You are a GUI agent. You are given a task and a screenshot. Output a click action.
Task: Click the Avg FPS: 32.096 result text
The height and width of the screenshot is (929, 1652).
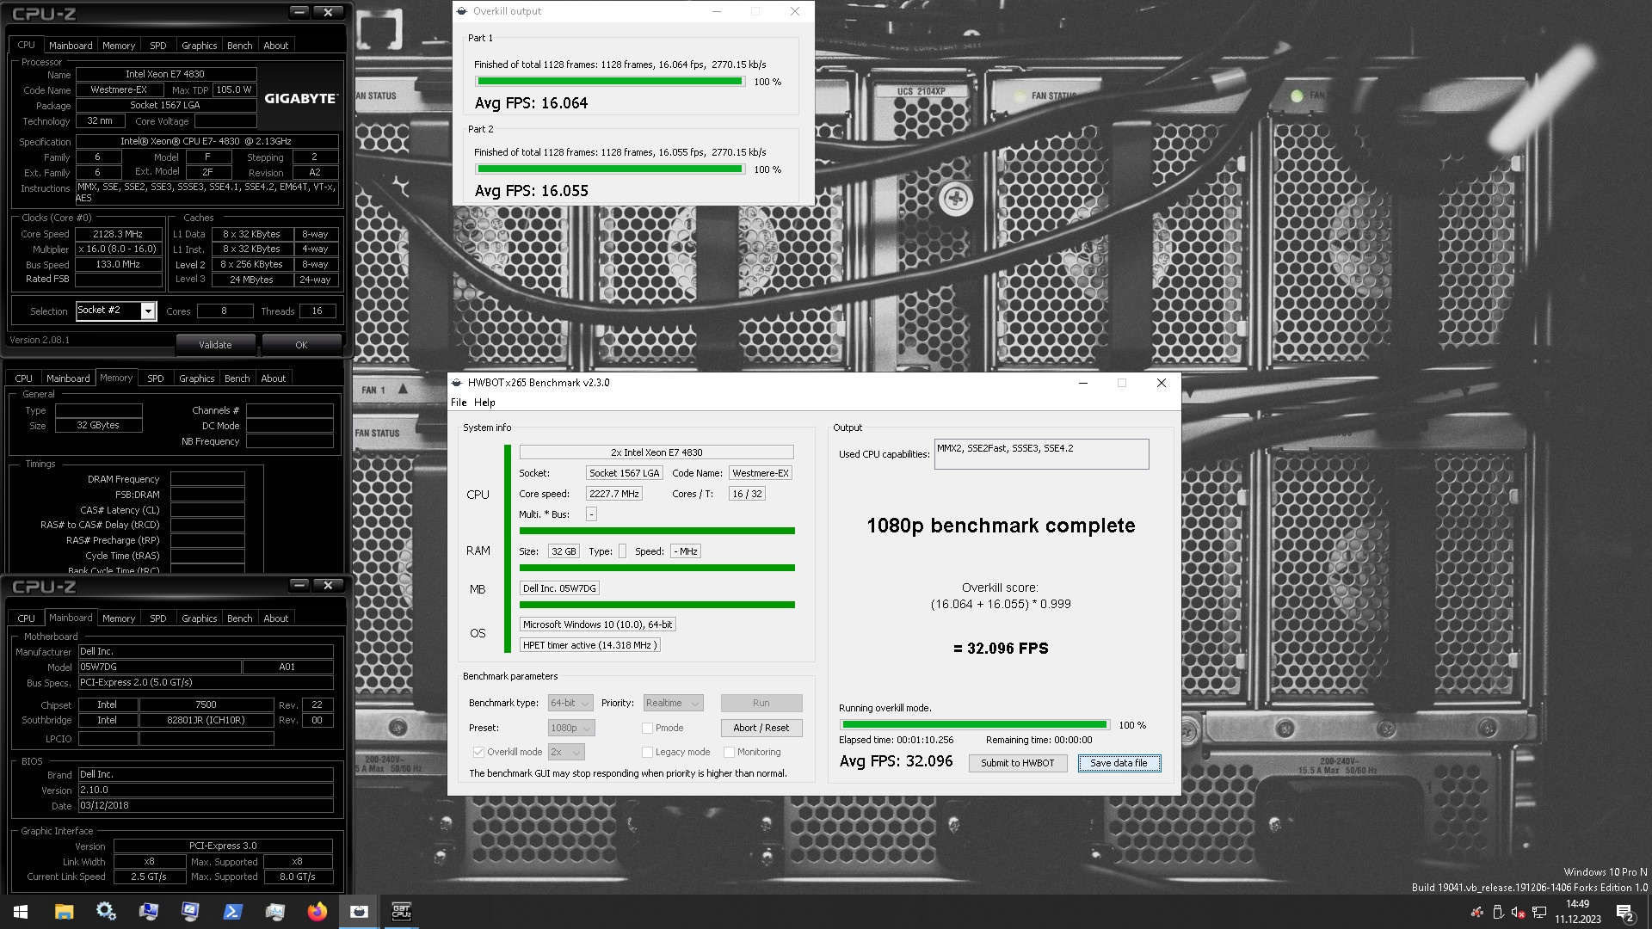[x=897, y=761]
